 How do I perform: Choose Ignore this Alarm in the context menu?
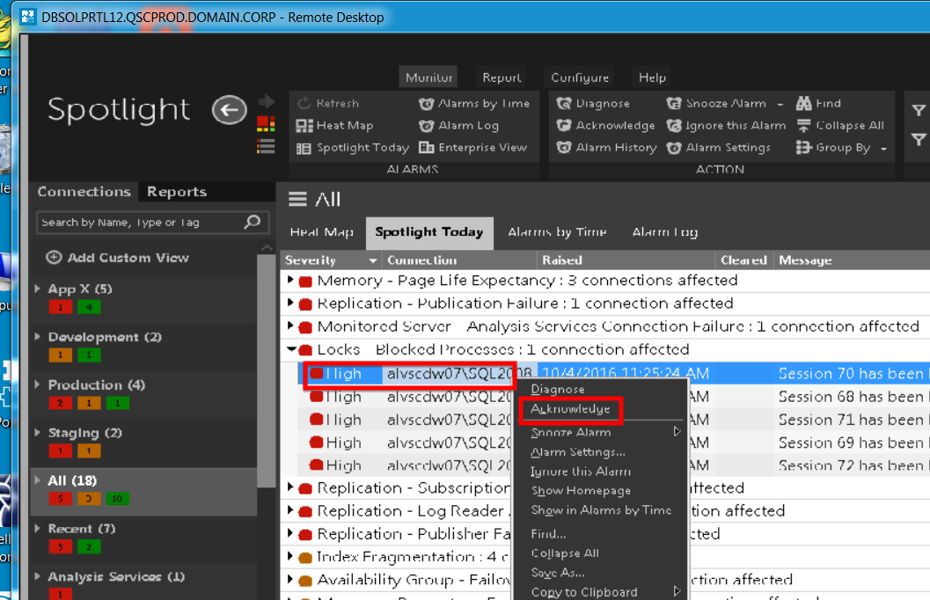click(x=581, y=472)
